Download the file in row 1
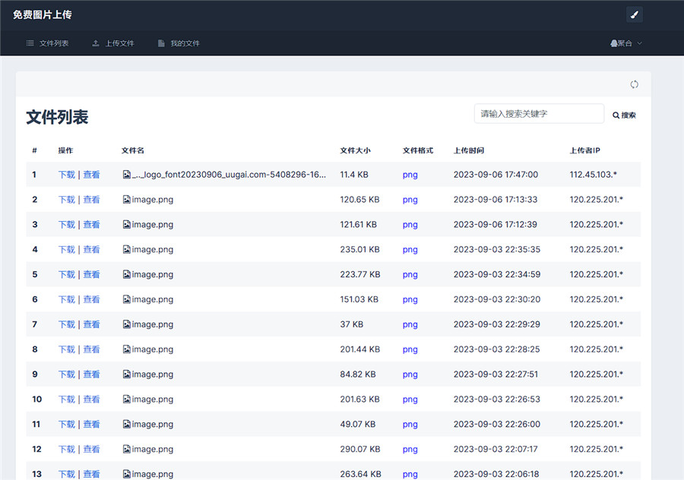This screenshot has height=480, width=684. (66, 175)
